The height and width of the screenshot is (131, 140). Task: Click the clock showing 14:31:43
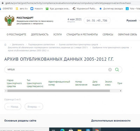(x=97, y=20)
